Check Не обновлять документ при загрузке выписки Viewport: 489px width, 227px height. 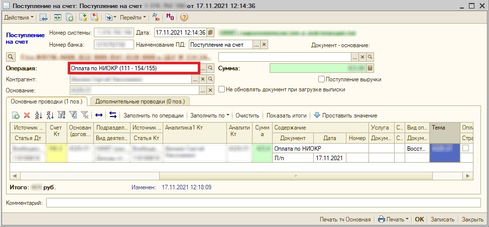(x=222, y=89)
